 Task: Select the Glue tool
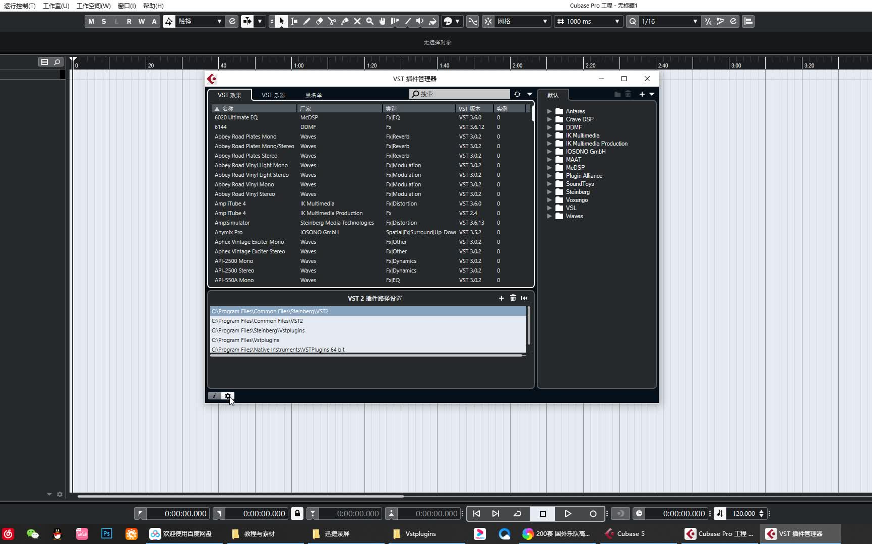tap(345, 21)
